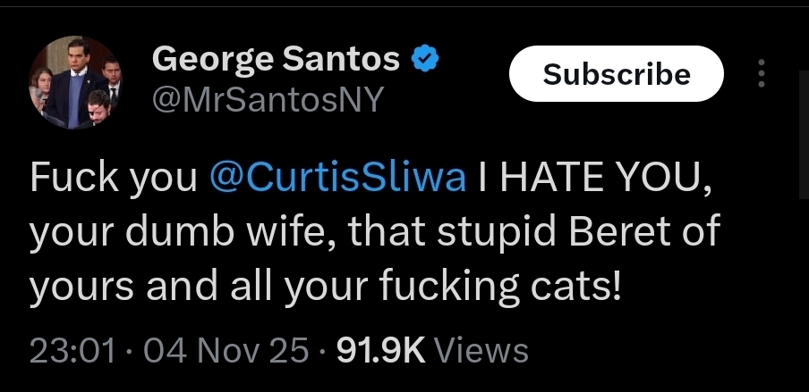Open the @CurtisSliwa mention link
Screen dimensions: 809x392
[336, 179]
